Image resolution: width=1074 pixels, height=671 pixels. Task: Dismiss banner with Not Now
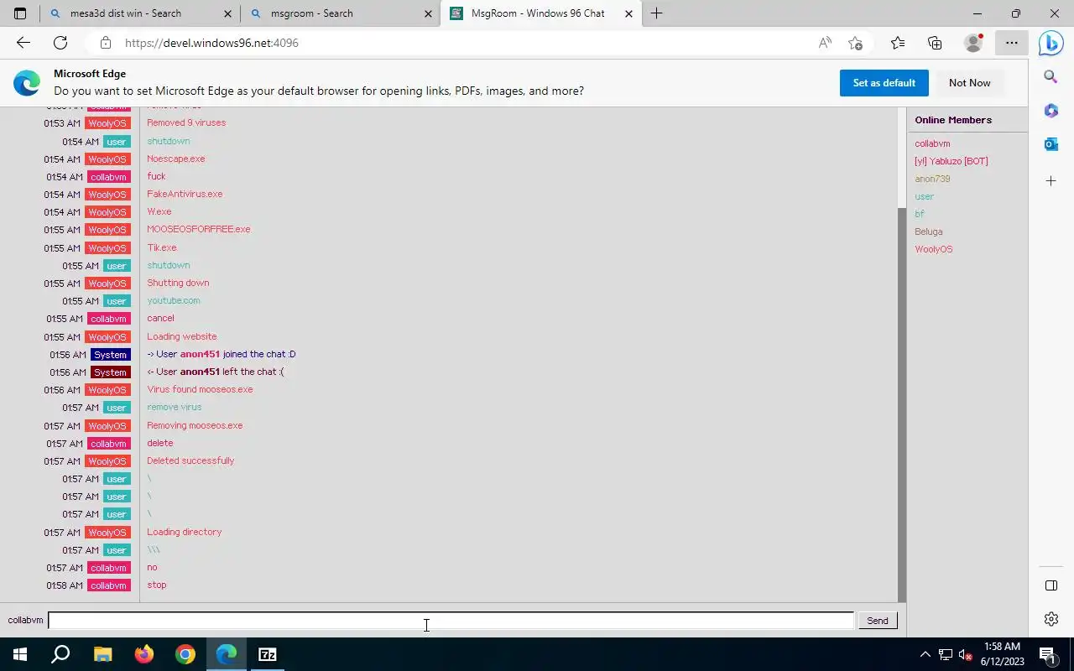pos(969,83)
